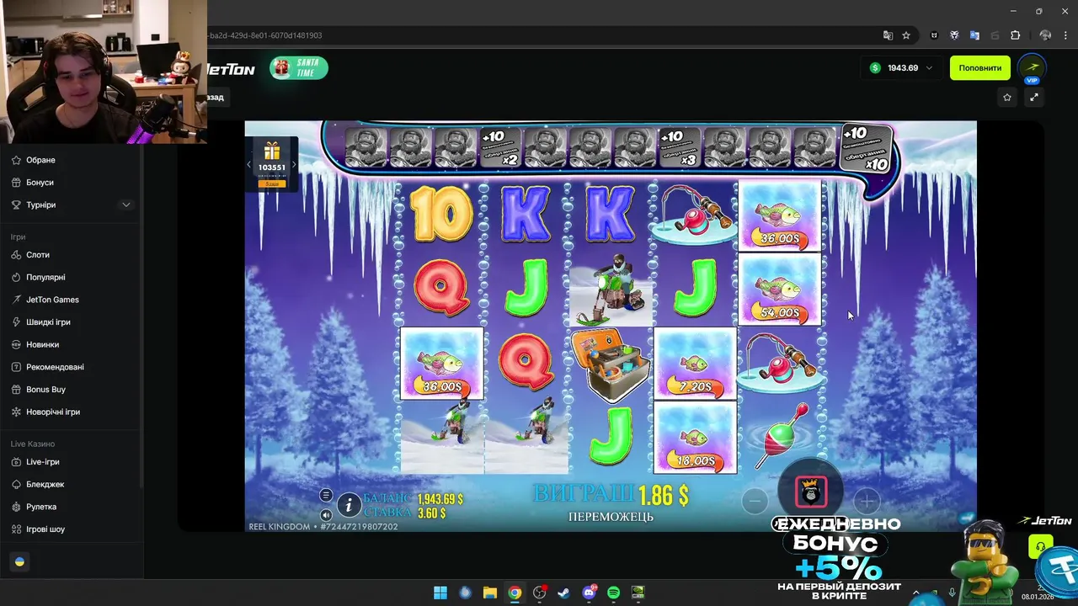This screenshot has height=606, width=1078.
Task: Expand the 1943.69 balance dropdown
Action: [x=901, y=68]
